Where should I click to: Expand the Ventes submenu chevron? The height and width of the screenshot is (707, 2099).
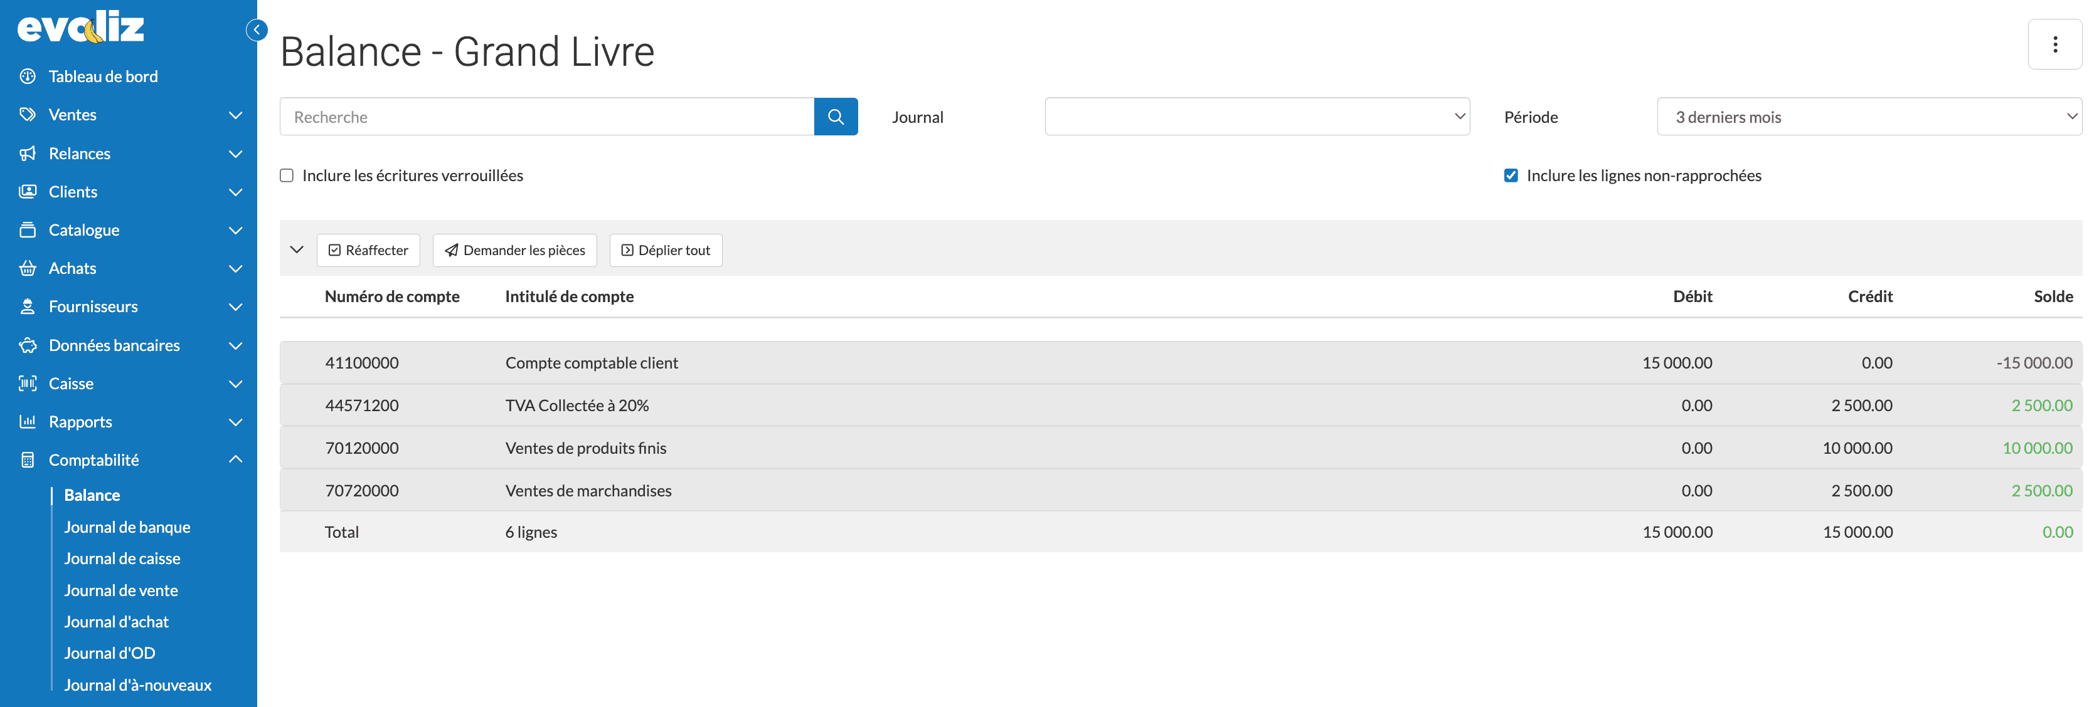click(x=235, y=115)
